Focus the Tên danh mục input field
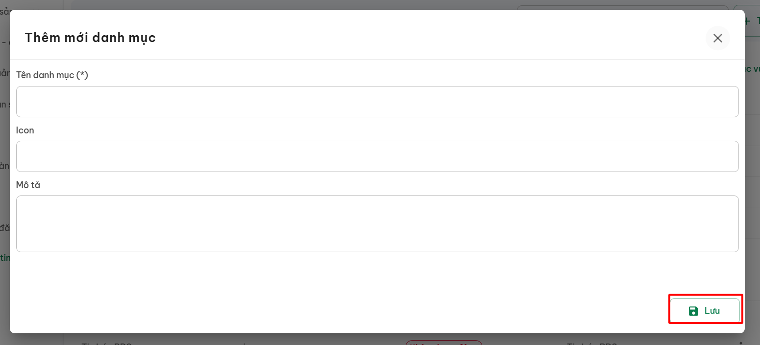The height and width of the screenshot is (345, 760). [x=377, y=102]
